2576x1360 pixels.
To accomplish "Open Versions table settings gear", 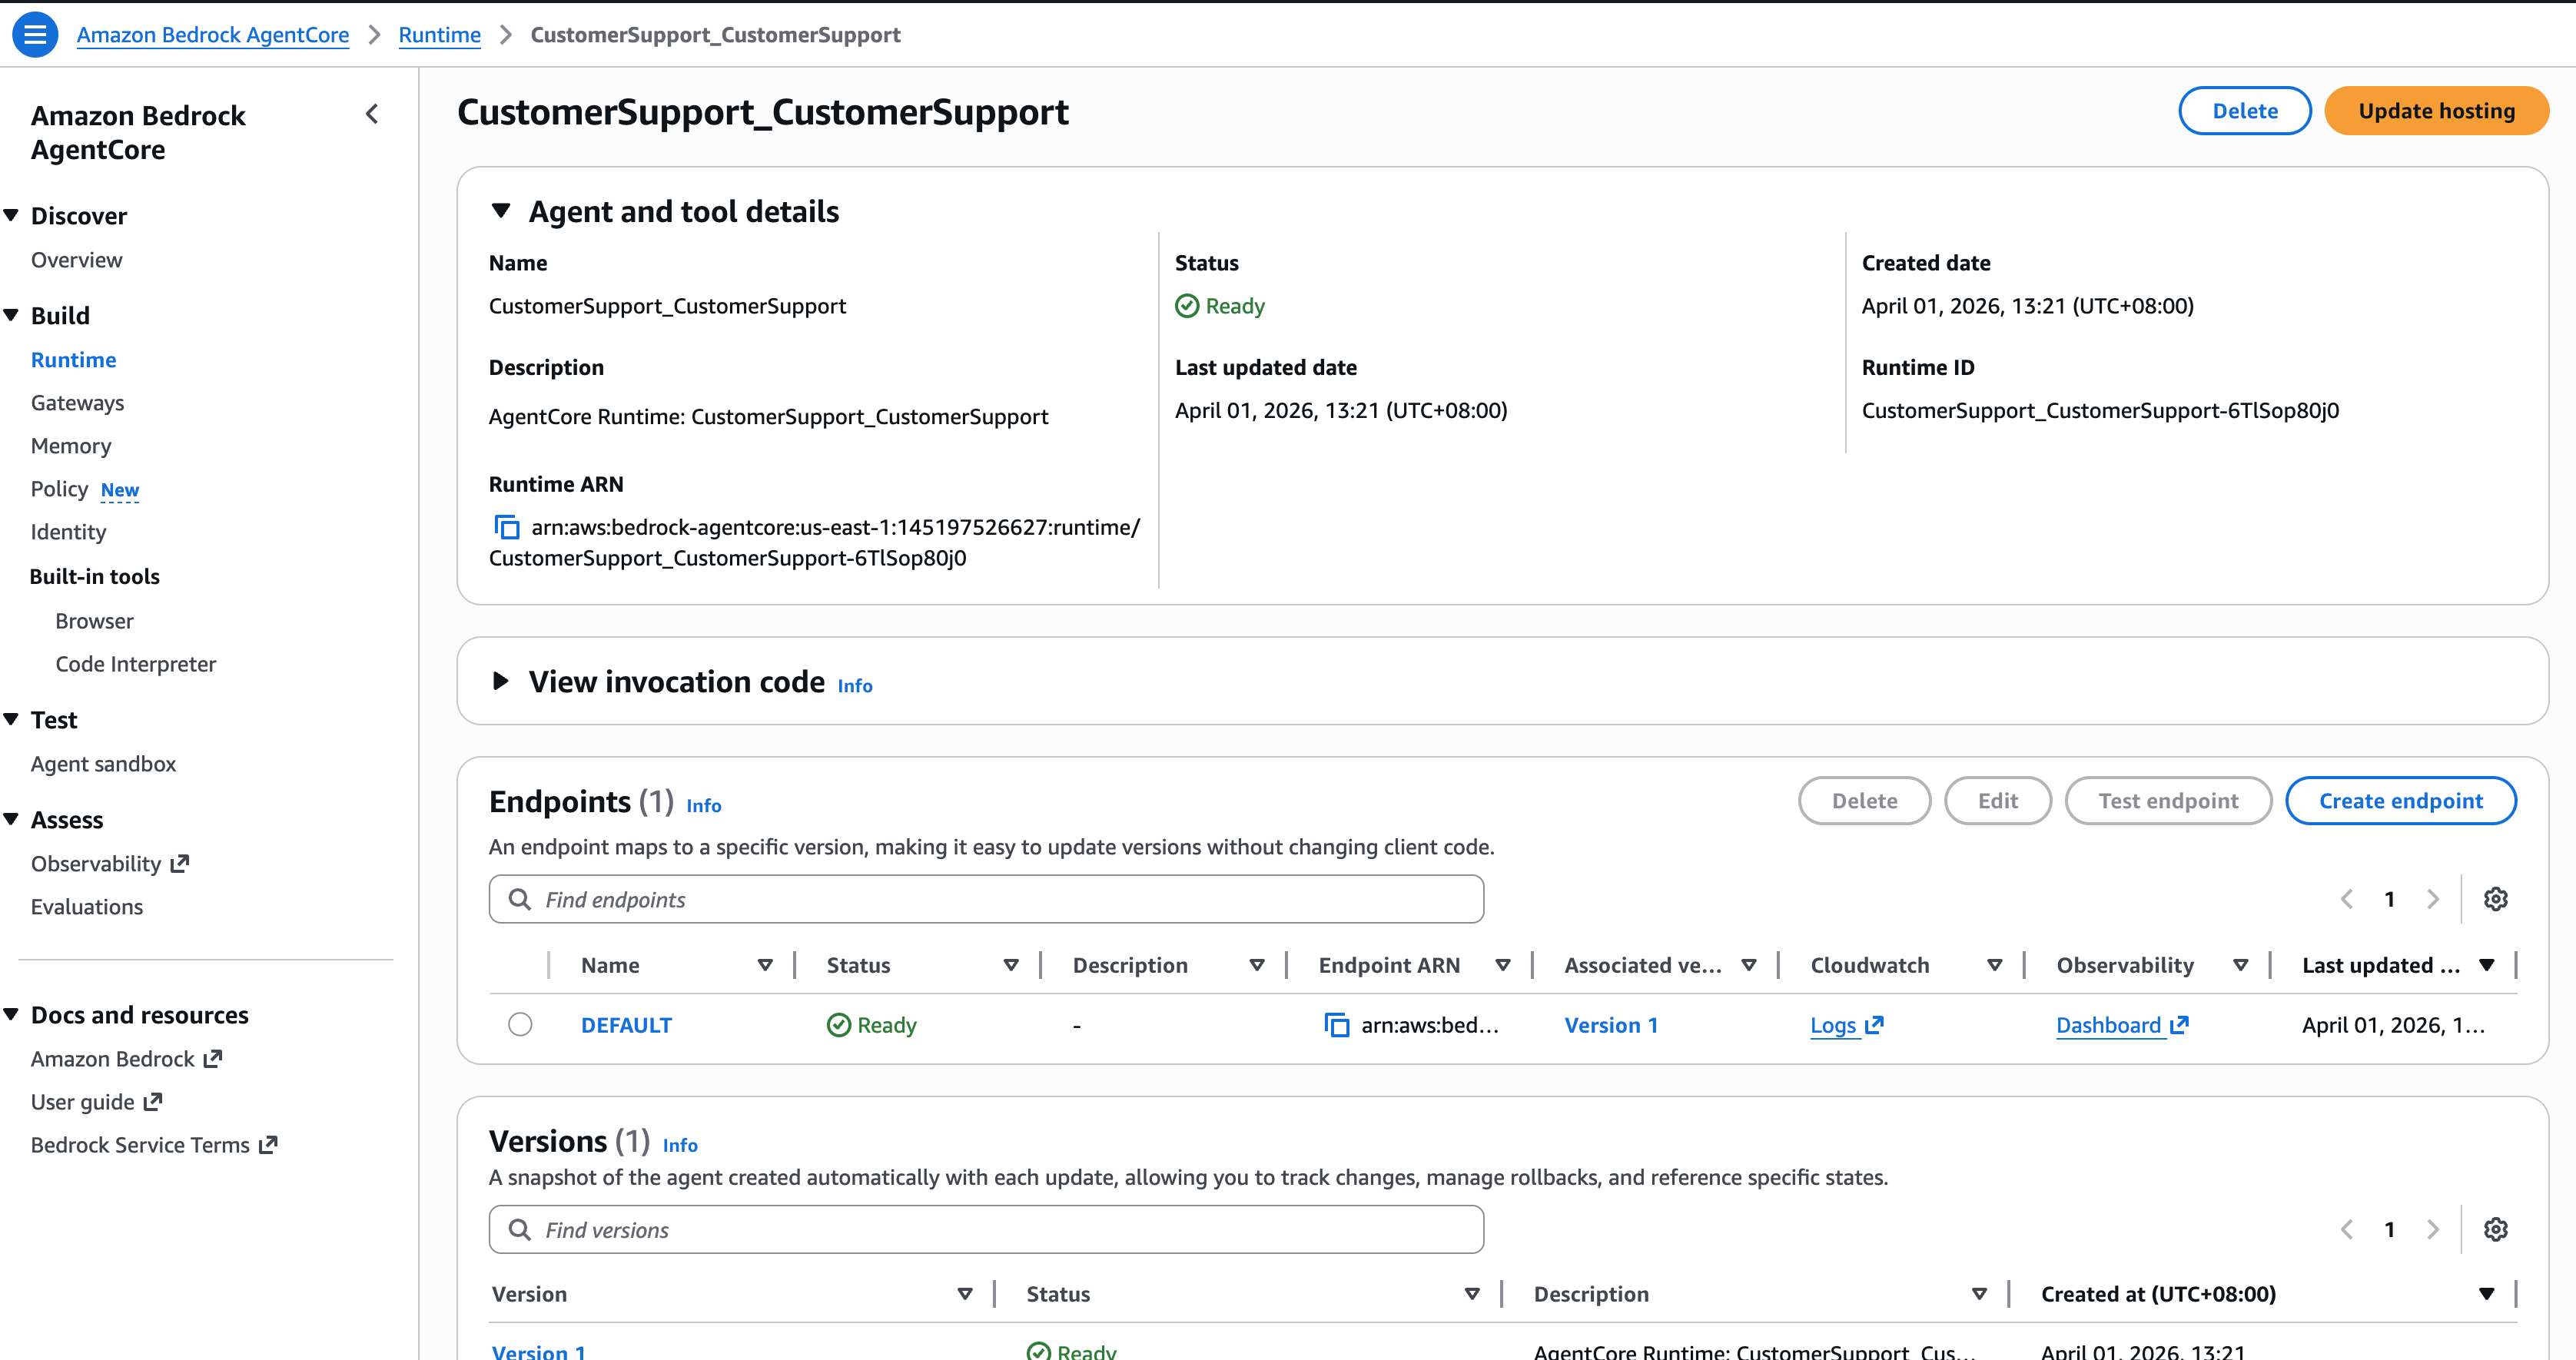I will point(2495,1229).
